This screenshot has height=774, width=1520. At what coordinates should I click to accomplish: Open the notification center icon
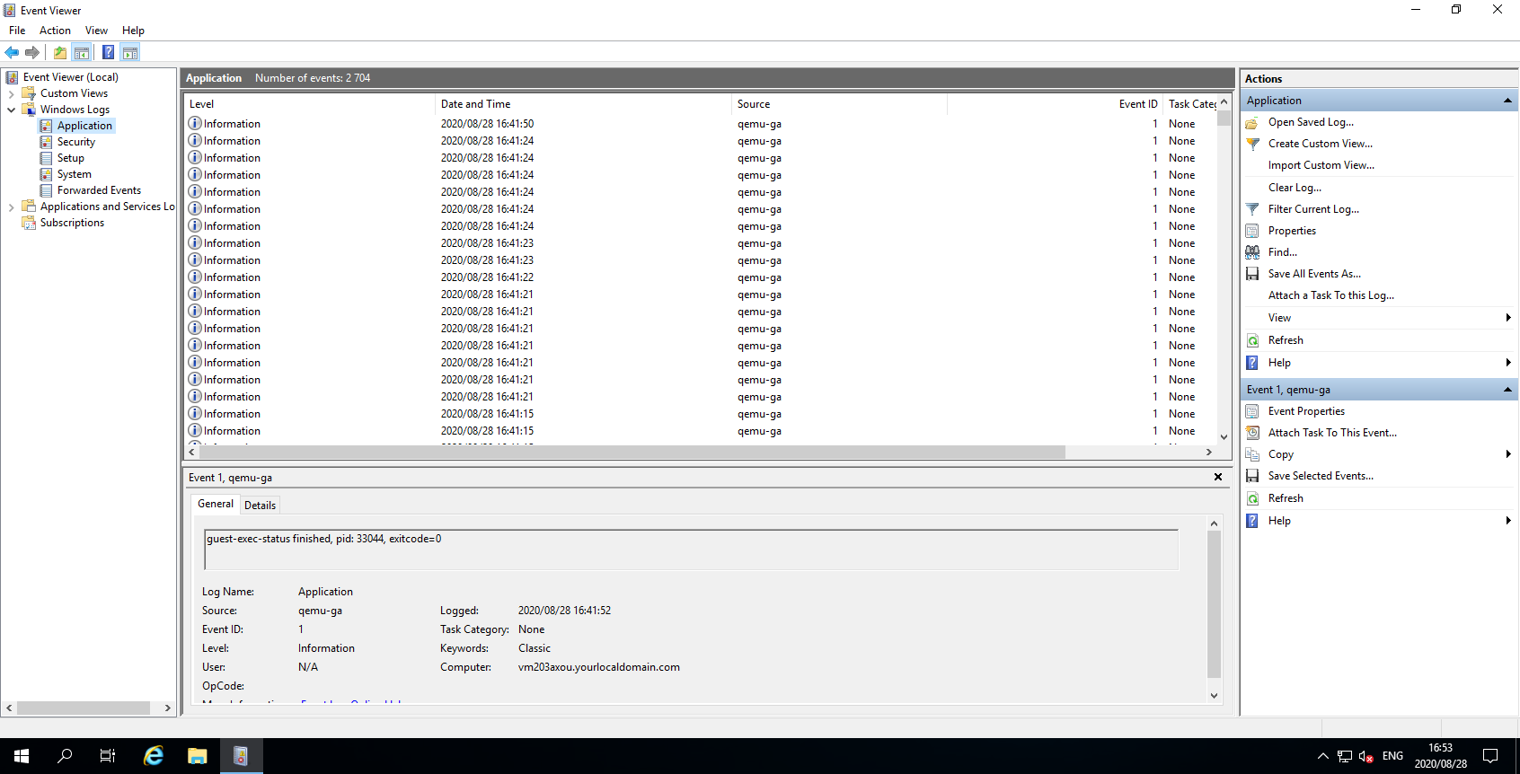1490,756
